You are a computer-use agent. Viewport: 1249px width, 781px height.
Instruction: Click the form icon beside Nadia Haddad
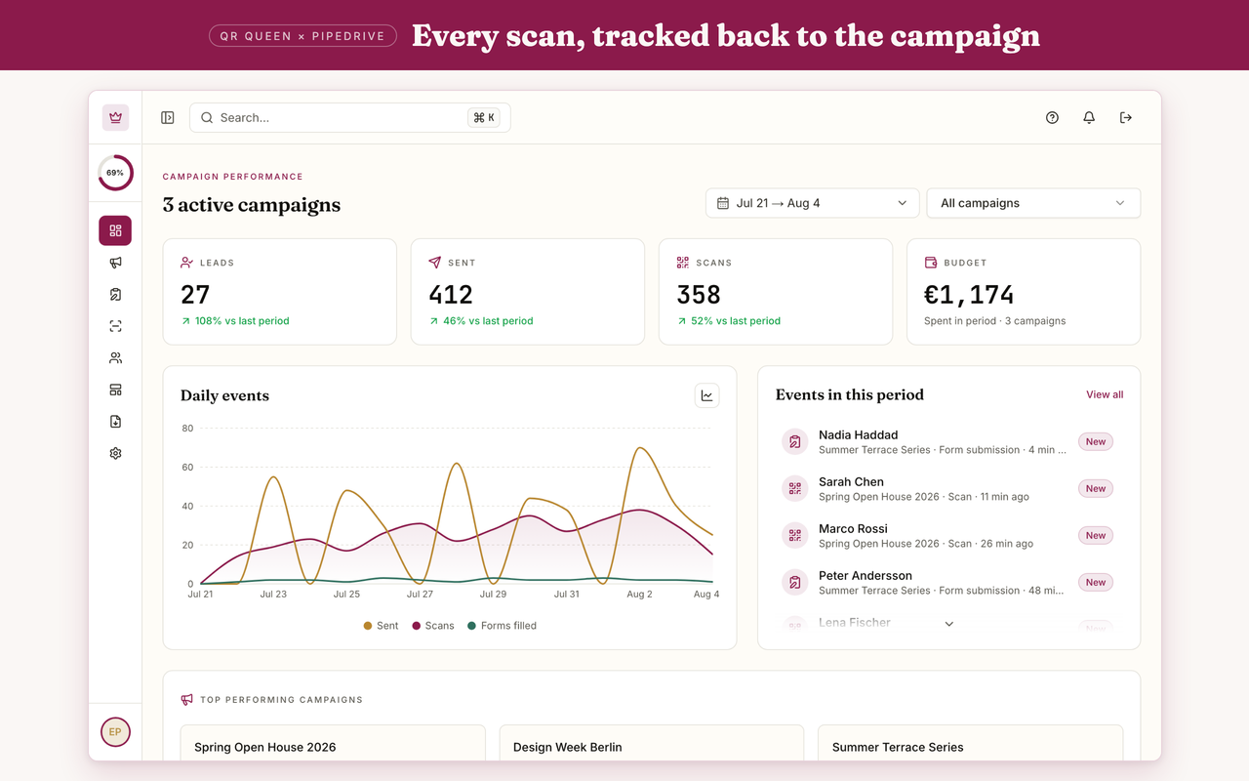click(795, 442)
